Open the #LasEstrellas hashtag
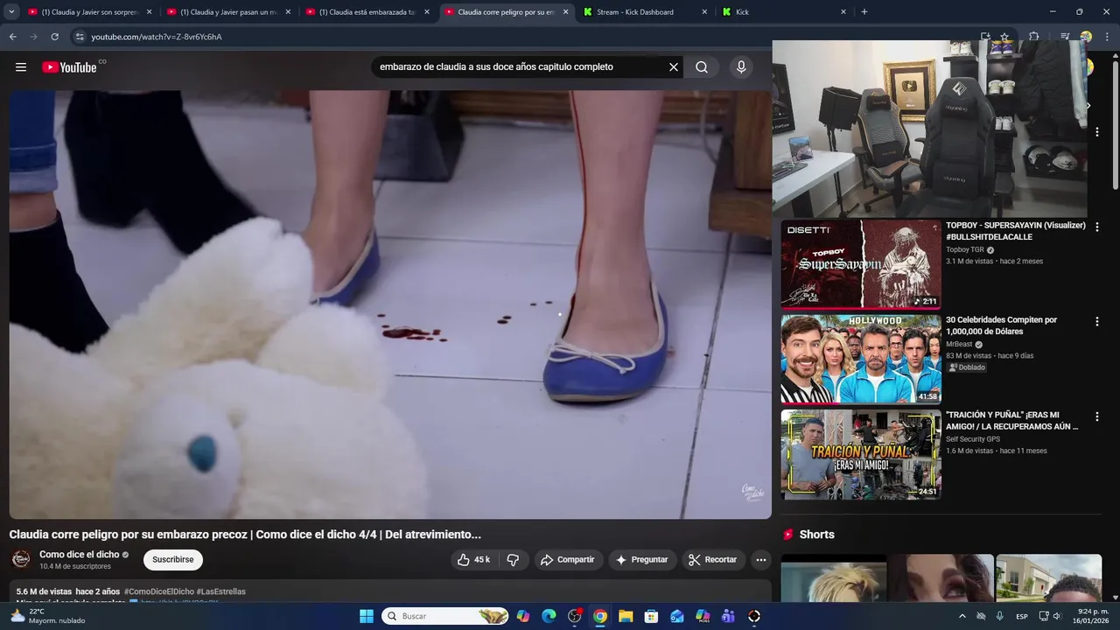This screenshot has width=1120, height=630. tap(221, 591)
